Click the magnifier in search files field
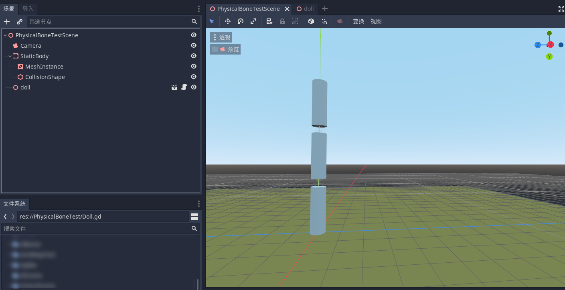Image resolution: width=565 pixels, height=290 pixels. click(x=194, y=229)
